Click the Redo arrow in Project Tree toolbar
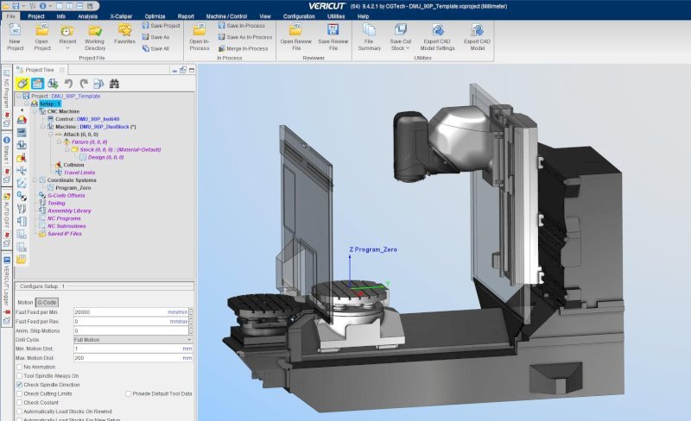Image resolution: width=691 pixels, height=421 pixels. [84, 83]
